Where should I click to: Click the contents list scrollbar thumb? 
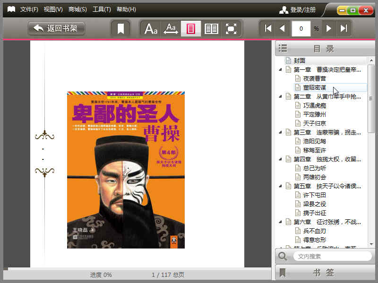click(371, 99)
